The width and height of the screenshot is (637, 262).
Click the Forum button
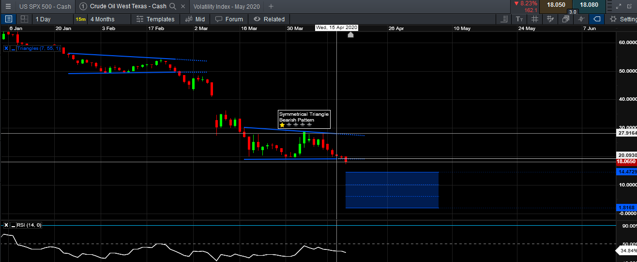(229, 19)
